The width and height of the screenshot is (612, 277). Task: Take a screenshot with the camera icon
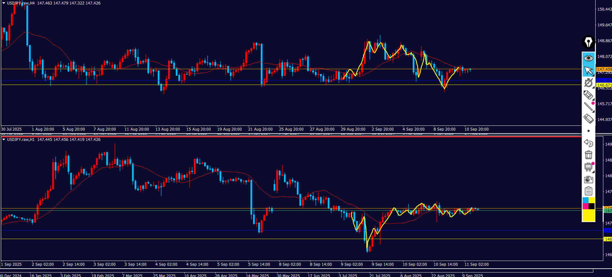coord(588,180)
